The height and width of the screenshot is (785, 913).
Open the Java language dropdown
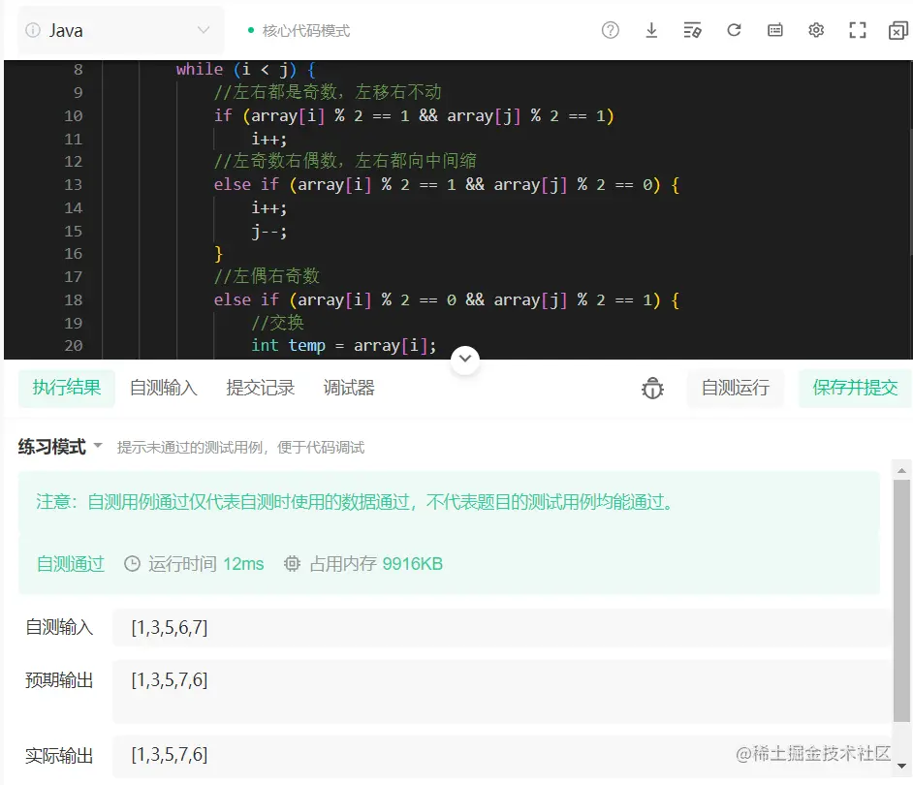pyautogui.click(x=121, y=30)
